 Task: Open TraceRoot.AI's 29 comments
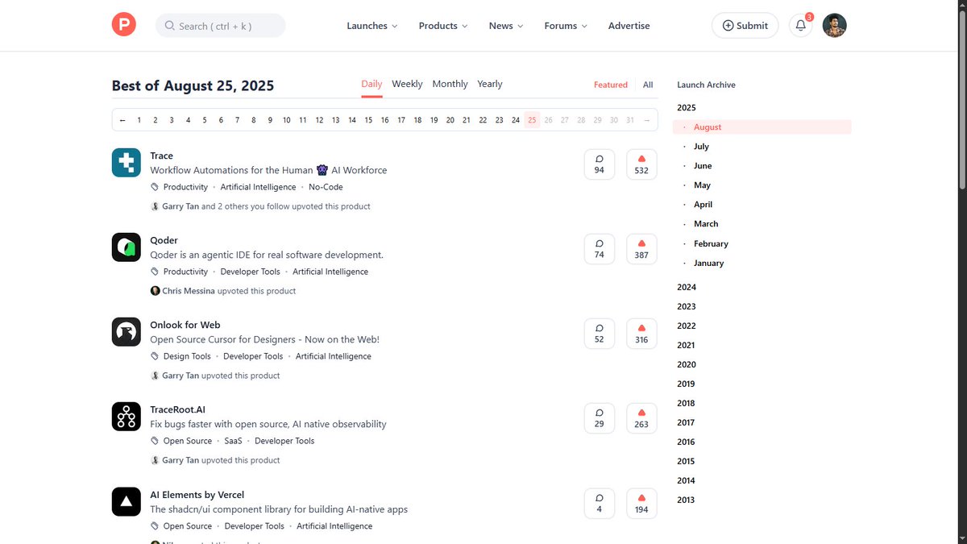600,417
